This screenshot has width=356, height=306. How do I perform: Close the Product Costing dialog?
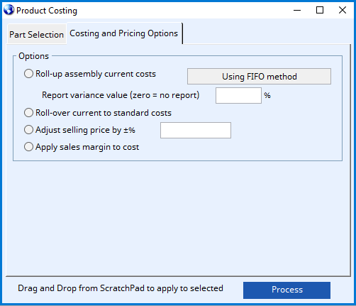click(x=343, y=10)
